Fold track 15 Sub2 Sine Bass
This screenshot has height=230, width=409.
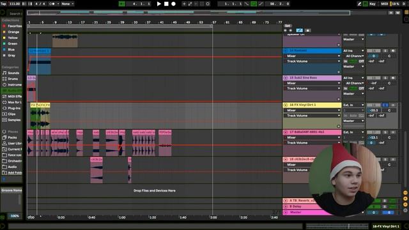[286, 78]
